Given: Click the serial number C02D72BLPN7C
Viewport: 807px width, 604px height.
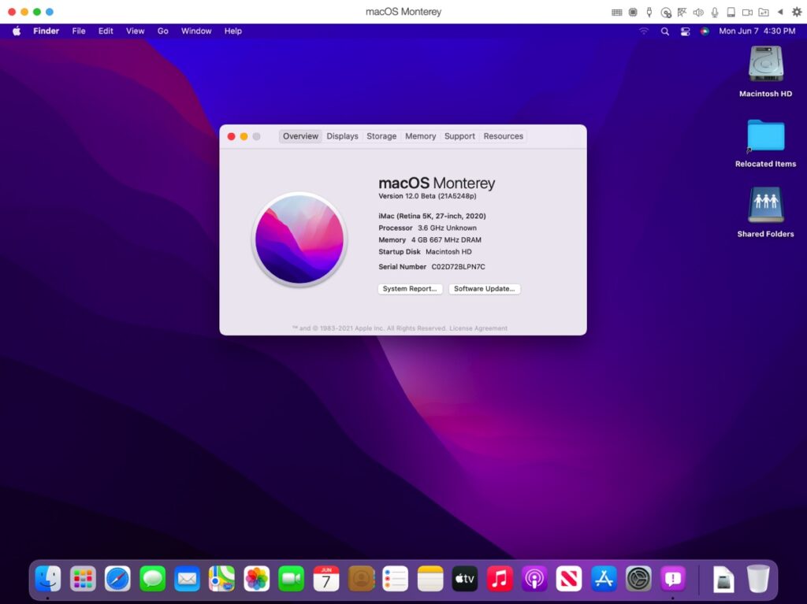Looking at the screenshot, I should (458, 266).
